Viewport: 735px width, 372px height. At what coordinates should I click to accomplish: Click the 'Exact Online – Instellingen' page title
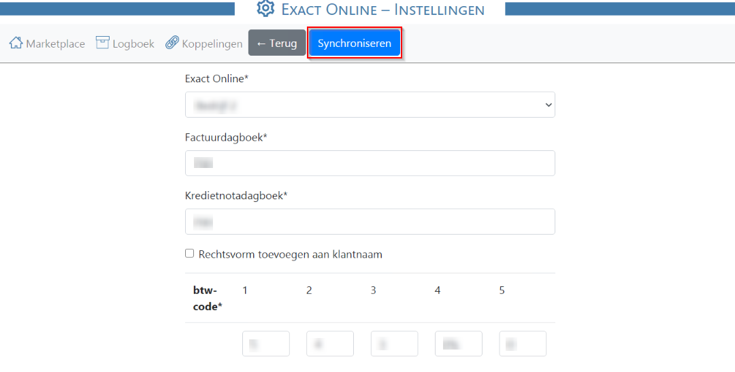(x=382, y=10)
